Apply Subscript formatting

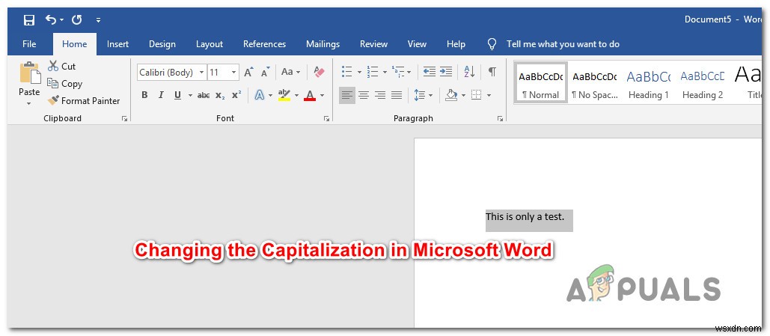[x=220, y=95]
